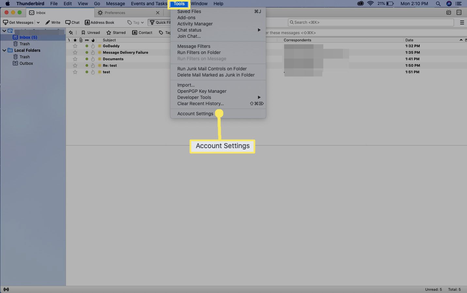Open the Thunderbird hamburger app menu
Screen dimensions: 467x293
pos(462,22)
